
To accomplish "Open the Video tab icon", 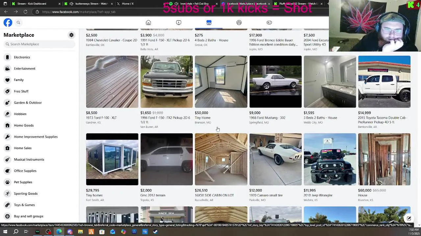I will pos(179,22).
